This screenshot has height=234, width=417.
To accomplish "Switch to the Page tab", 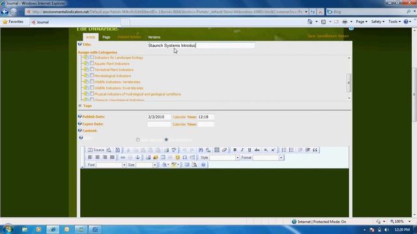I will (106, 37).
